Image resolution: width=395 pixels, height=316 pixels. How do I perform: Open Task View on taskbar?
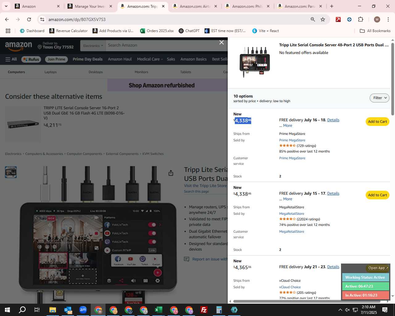coord(37,310)
